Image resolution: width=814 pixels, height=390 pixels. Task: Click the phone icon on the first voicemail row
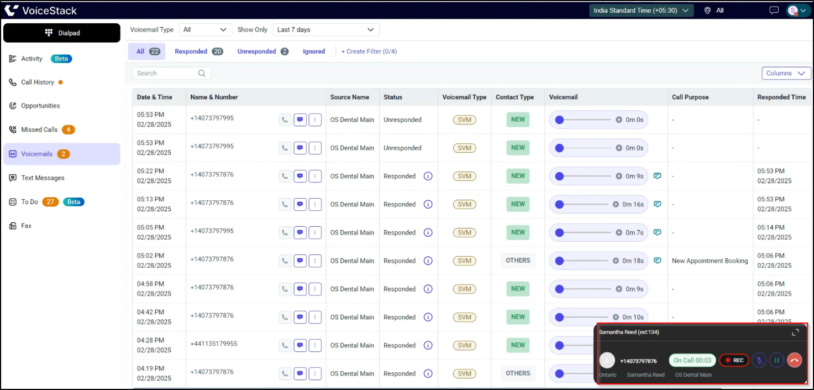point(285,119)
